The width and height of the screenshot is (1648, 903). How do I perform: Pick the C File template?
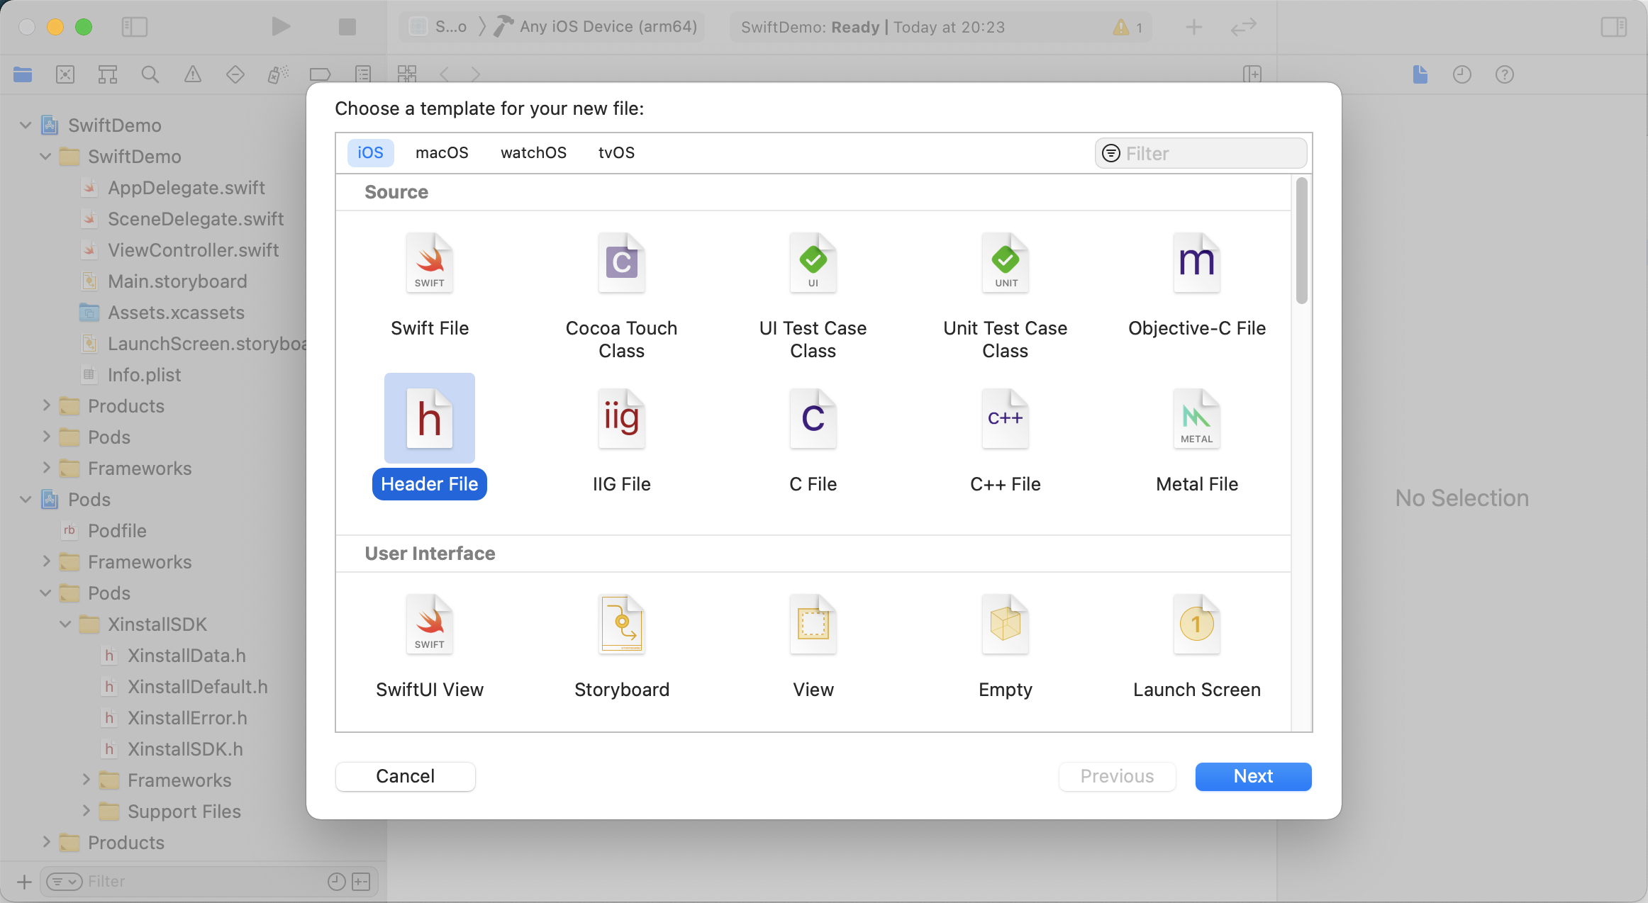pos(813,441)
